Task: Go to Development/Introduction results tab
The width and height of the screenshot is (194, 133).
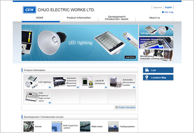Action: (x=116, y=18)
